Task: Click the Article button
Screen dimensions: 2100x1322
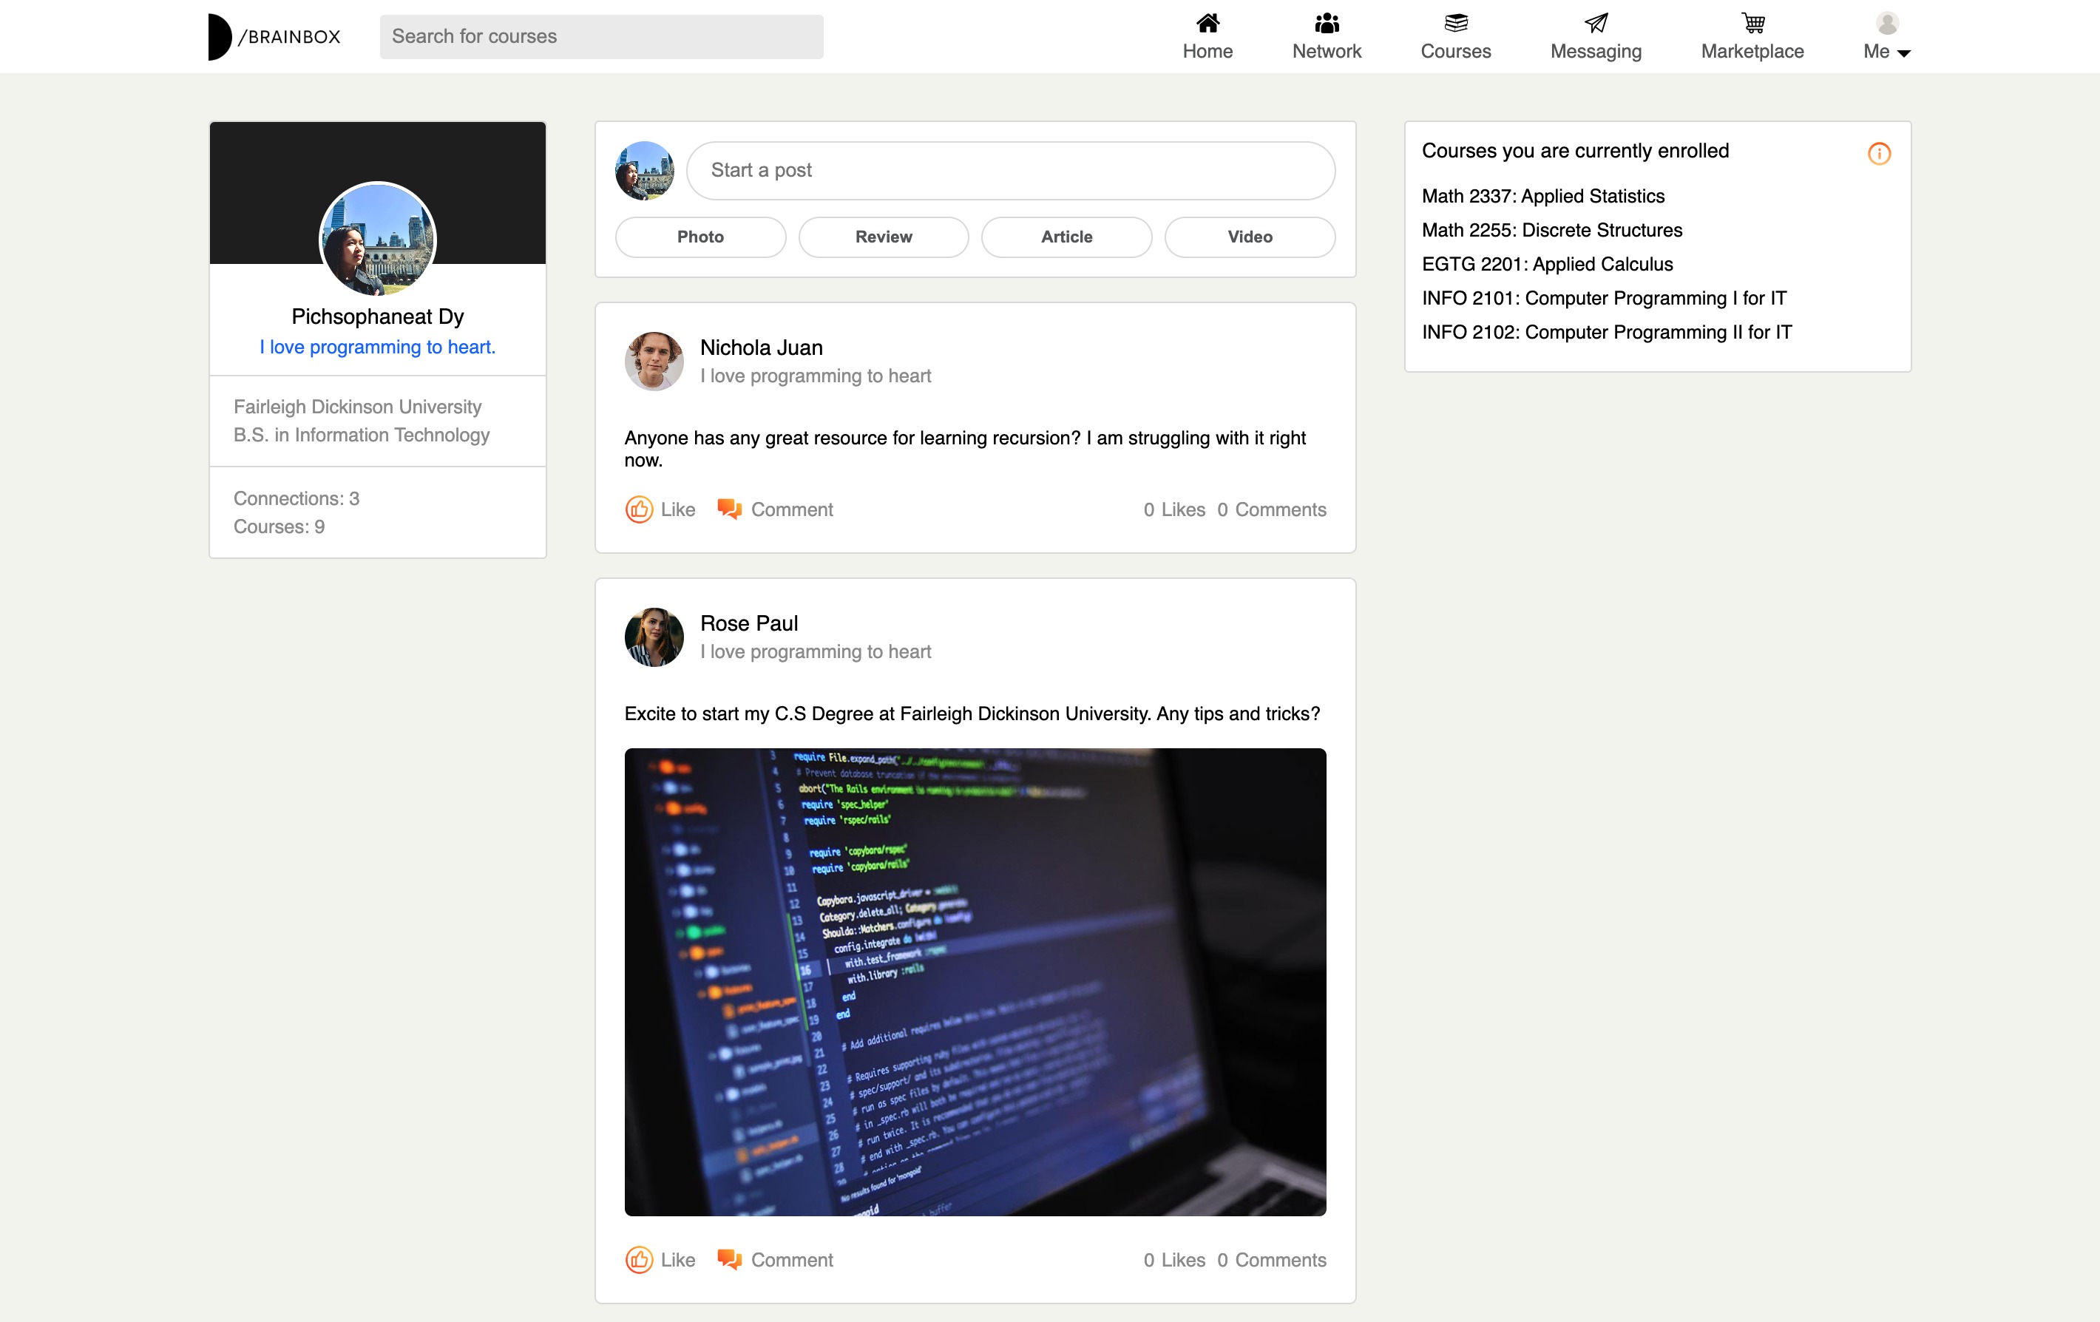Action: (1066, 237)
